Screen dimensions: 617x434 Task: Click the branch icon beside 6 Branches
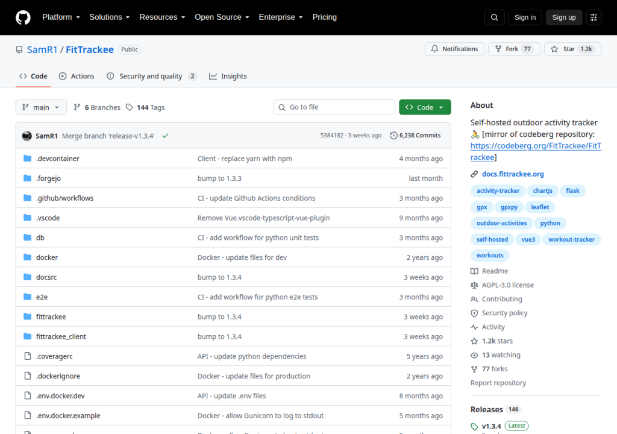click(77, 107)
